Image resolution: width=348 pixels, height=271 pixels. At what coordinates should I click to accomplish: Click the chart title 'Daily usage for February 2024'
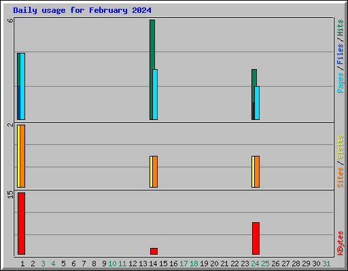click(x=82, y=10)
